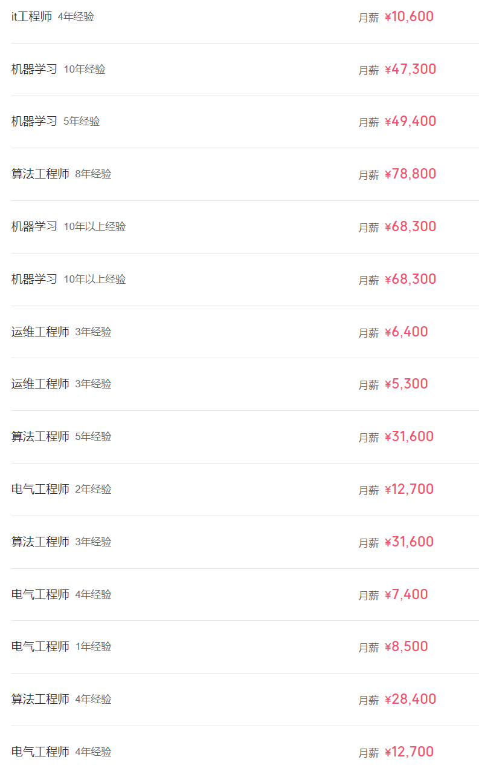Click the ¥5,300 运维工程师 salary
Screen dimensions: 479x774
406,384
